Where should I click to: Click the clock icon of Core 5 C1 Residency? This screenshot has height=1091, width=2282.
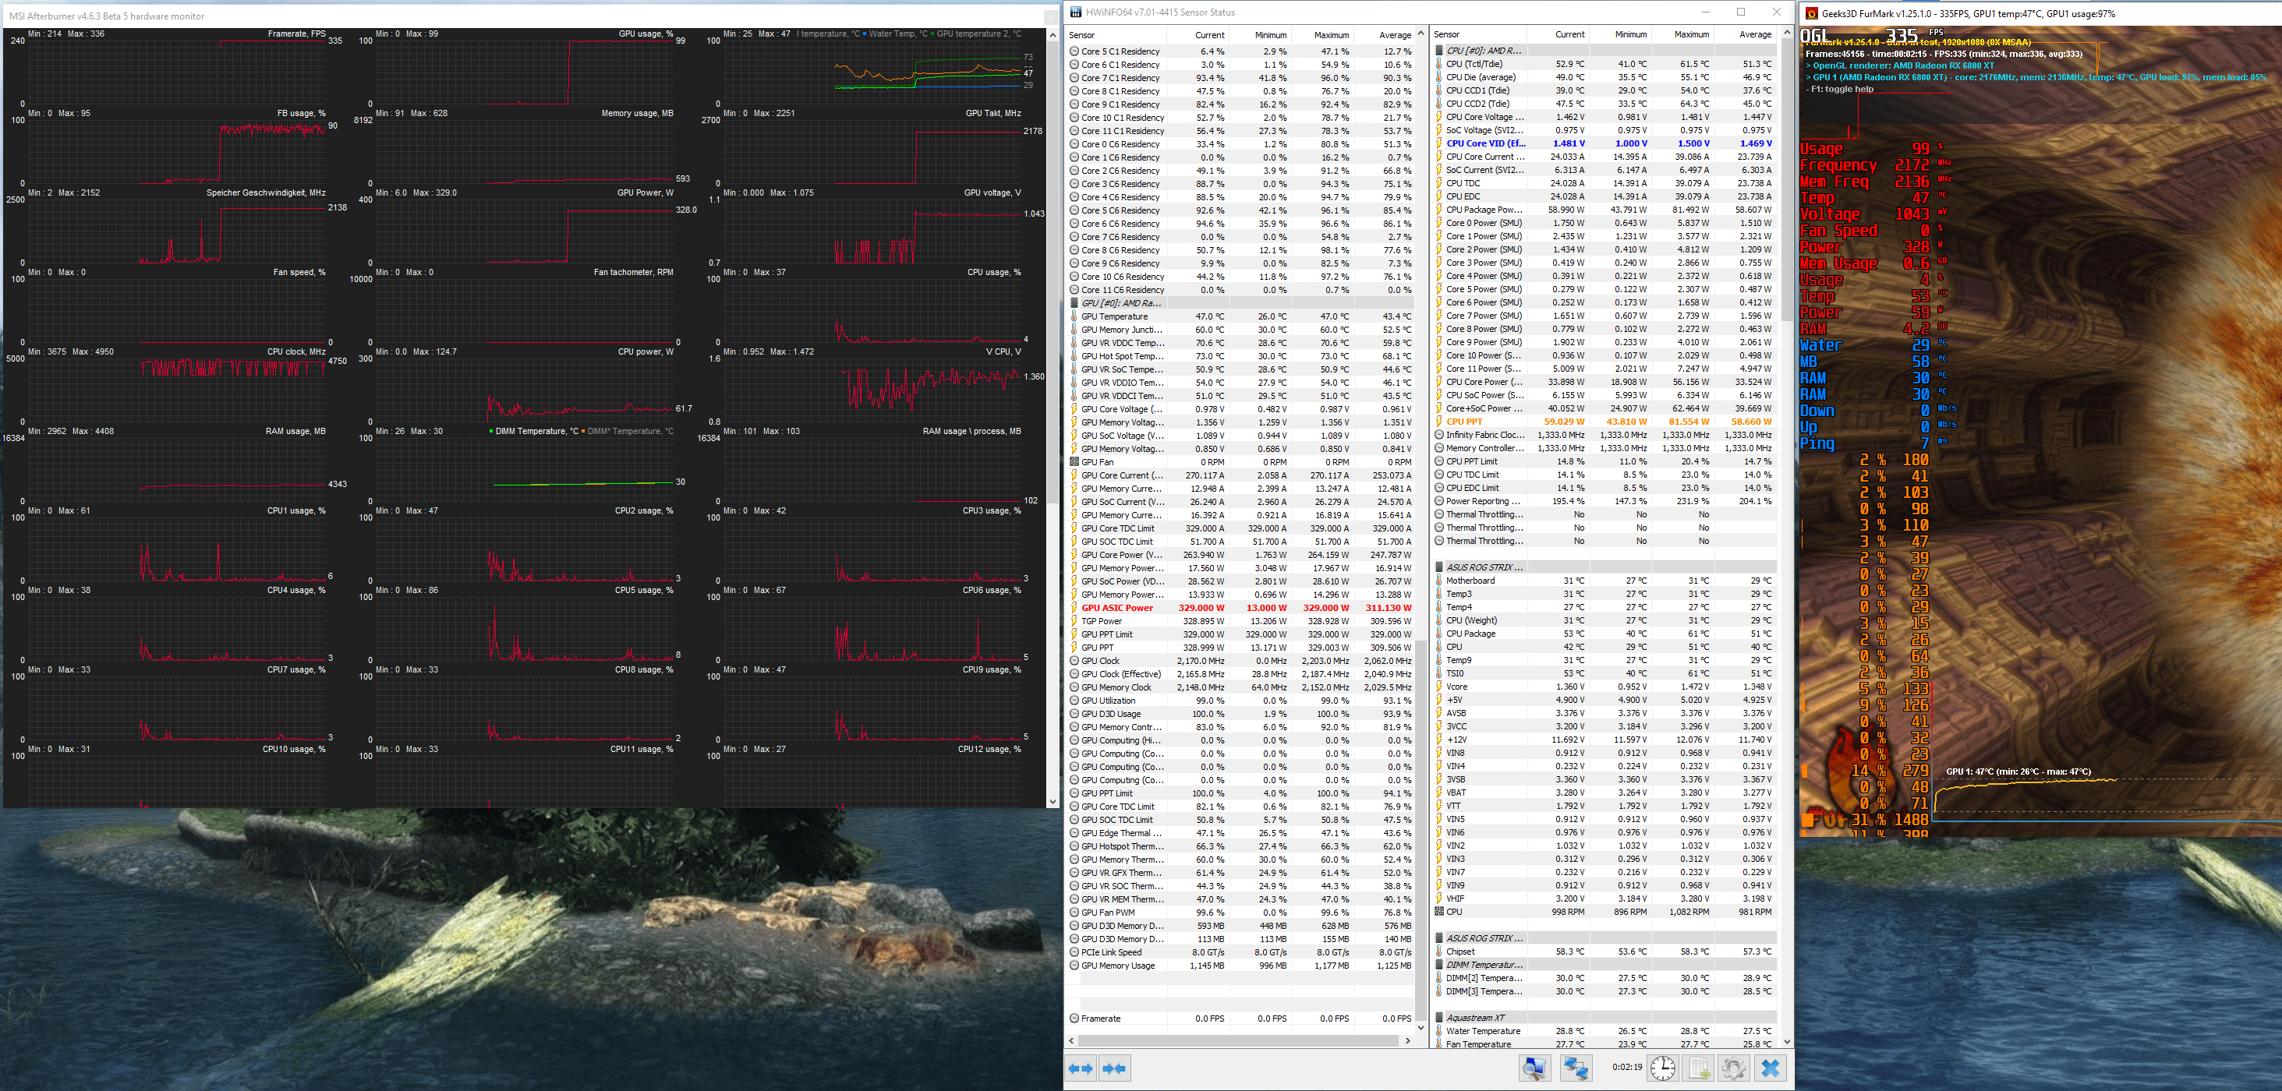click(x=1074, y=51)
